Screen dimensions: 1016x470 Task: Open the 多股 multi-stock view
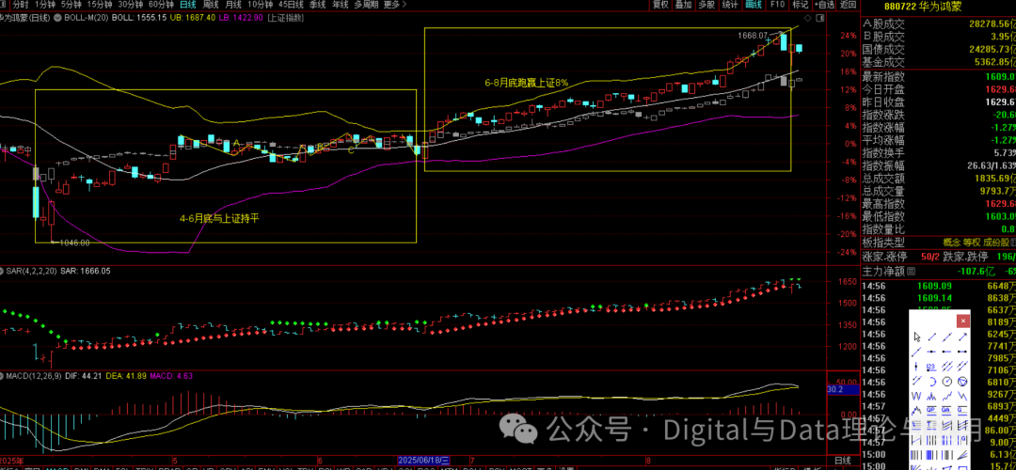pyautogui.click(x=706, y=5)
